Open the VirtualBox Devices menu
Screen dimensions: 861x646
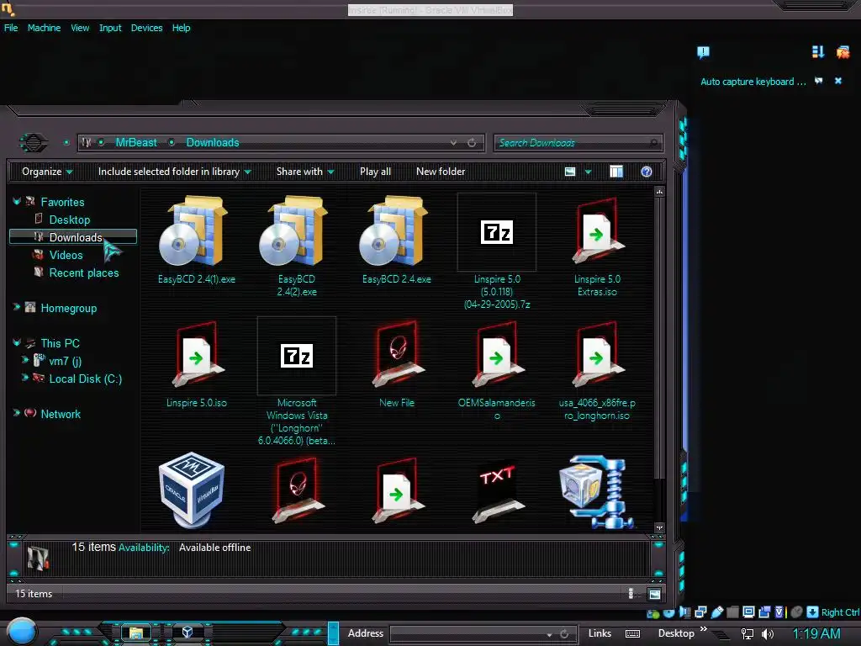[x=146, y=28]
